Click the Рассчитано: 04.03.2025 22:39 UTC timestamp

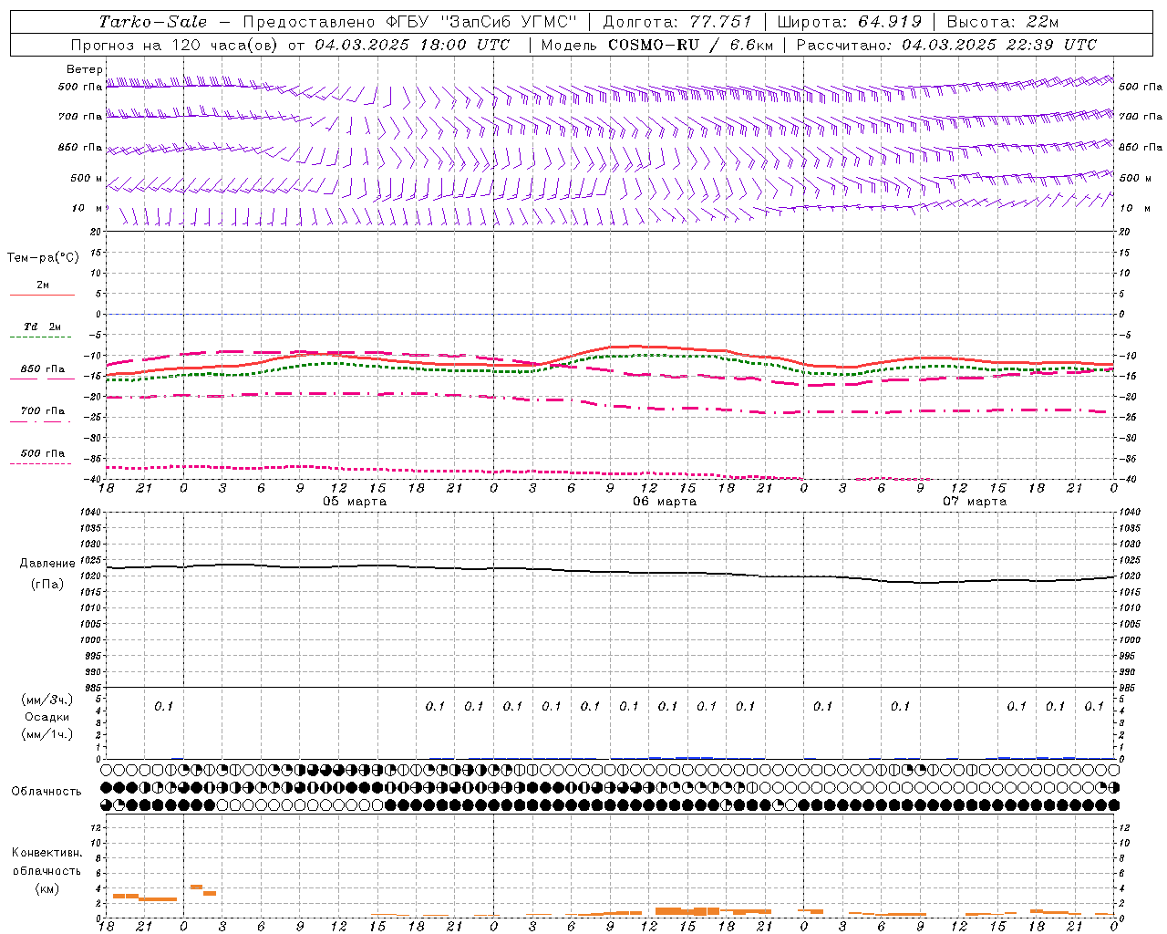tap(946, 45)
